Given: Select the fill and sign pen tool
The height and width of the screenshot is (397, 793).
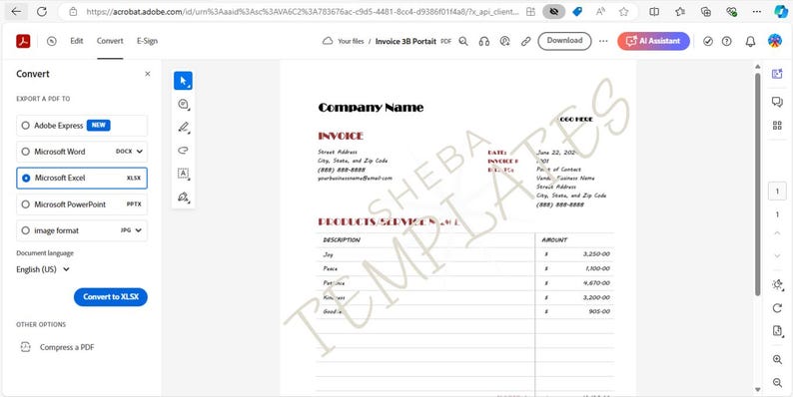Looking at the screenshot, I should pos(183,197).
